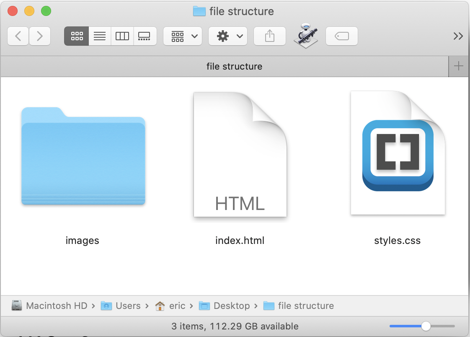Switch to column view
Viewport: 470px width, 337px height.
[x=122, y=36]
